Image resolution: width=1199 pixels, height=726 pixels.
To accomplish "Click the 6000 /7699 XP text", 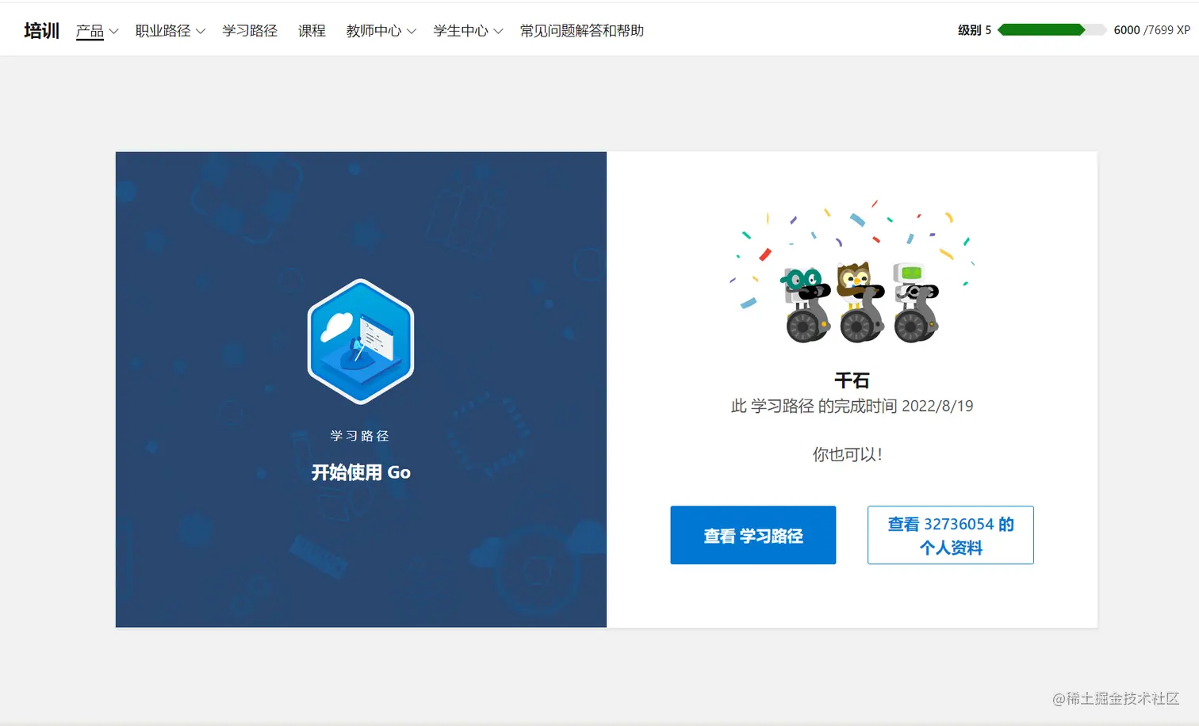I will click(1151, 30).
